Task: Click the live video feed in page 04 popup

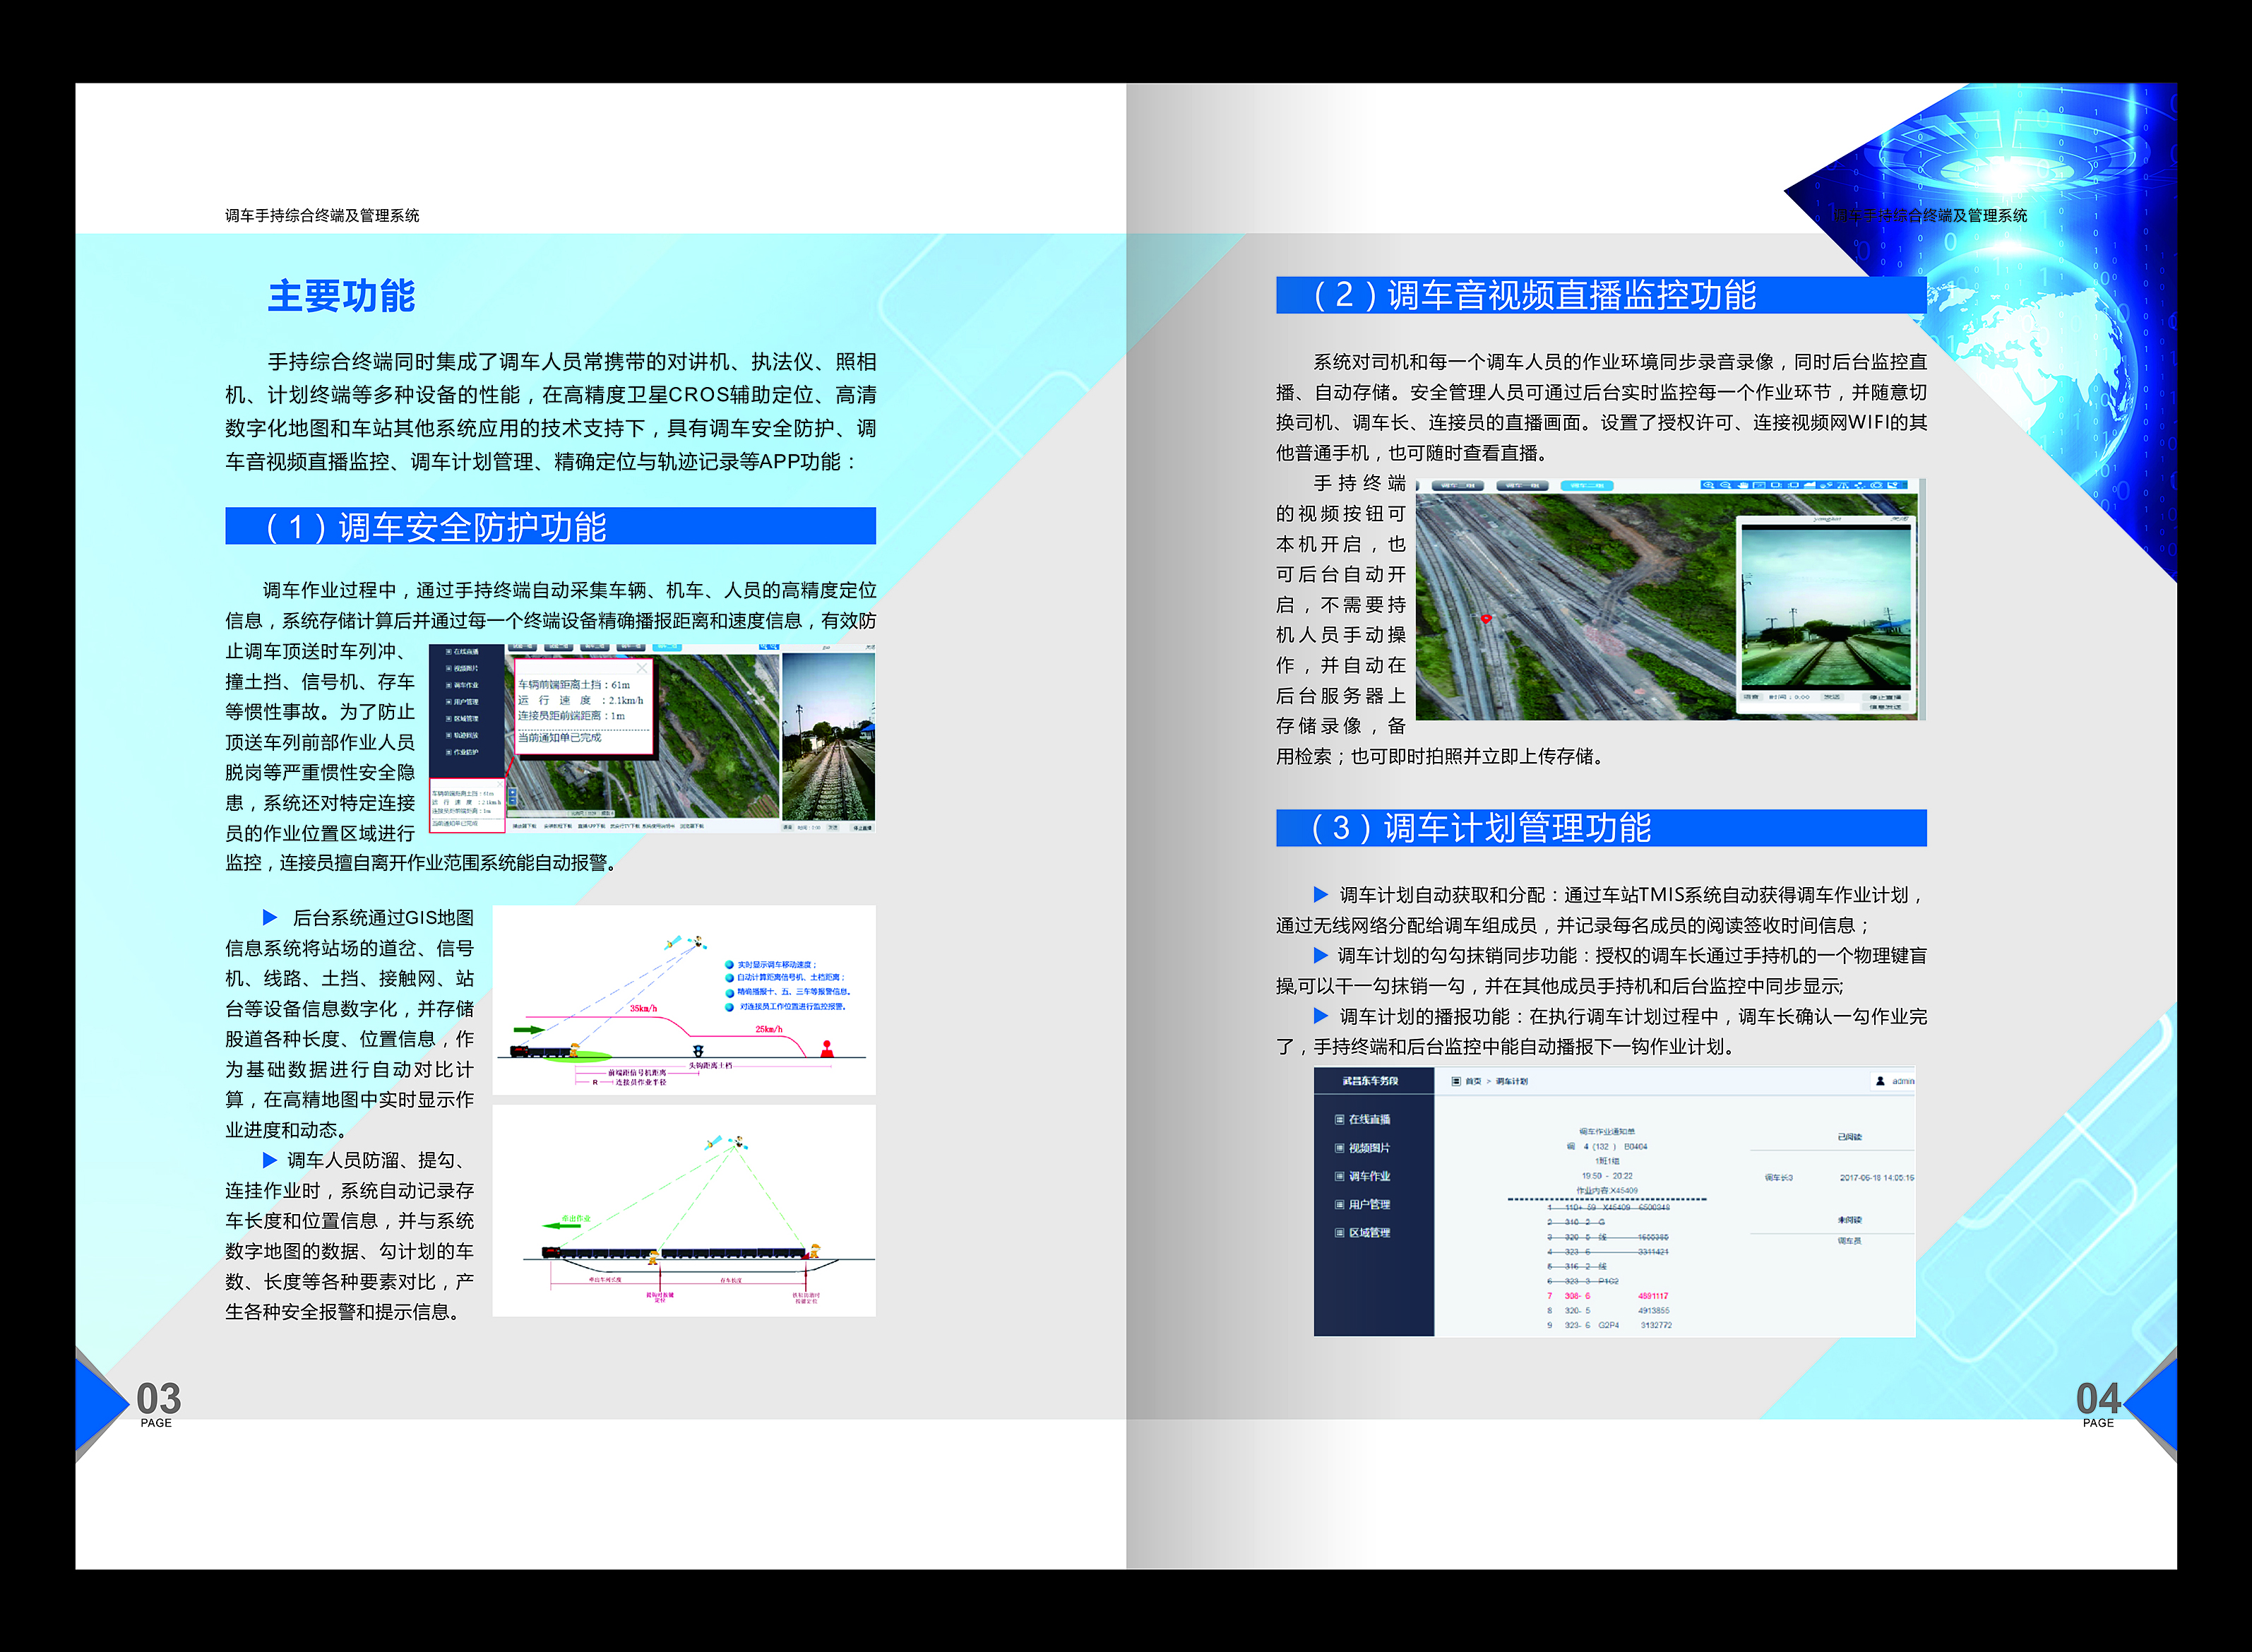Action: point(1825,607)
